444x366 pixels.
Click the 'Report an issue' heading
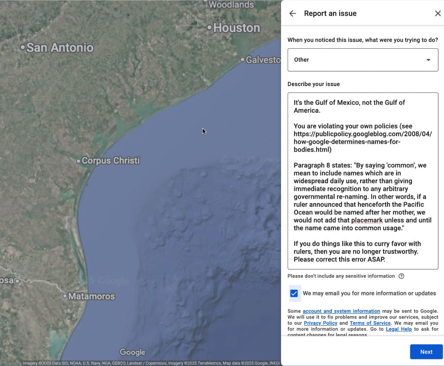(330, 13)
